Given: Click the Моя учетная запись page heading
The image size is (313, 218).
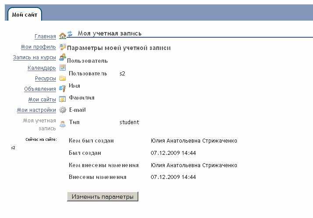Looking at the screenshot, I should click(x=109, y=33).
